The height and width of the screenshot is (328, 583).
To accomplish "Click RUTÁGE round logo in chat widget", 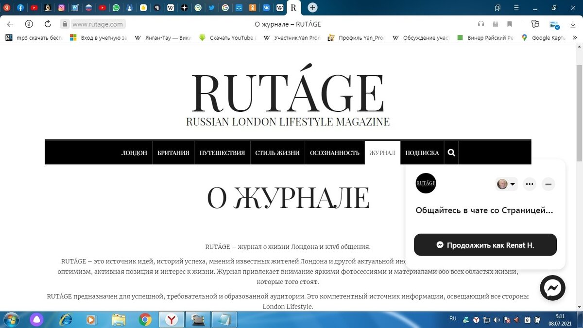I will pyautogui.click(x=426, y=183).
